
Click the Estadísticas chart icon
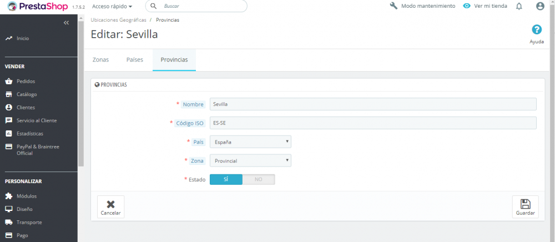coord(9,134)
